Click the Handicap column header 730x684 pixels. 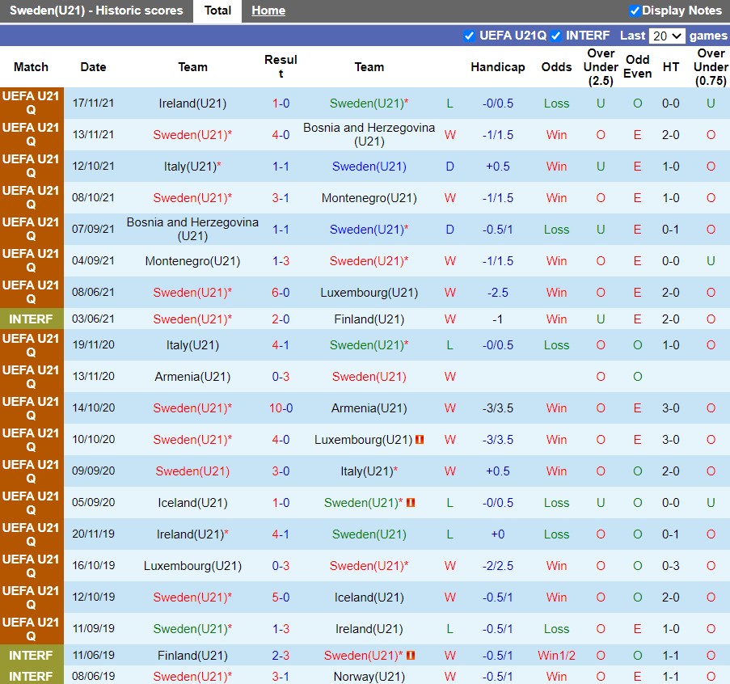(x=497, y=67)
